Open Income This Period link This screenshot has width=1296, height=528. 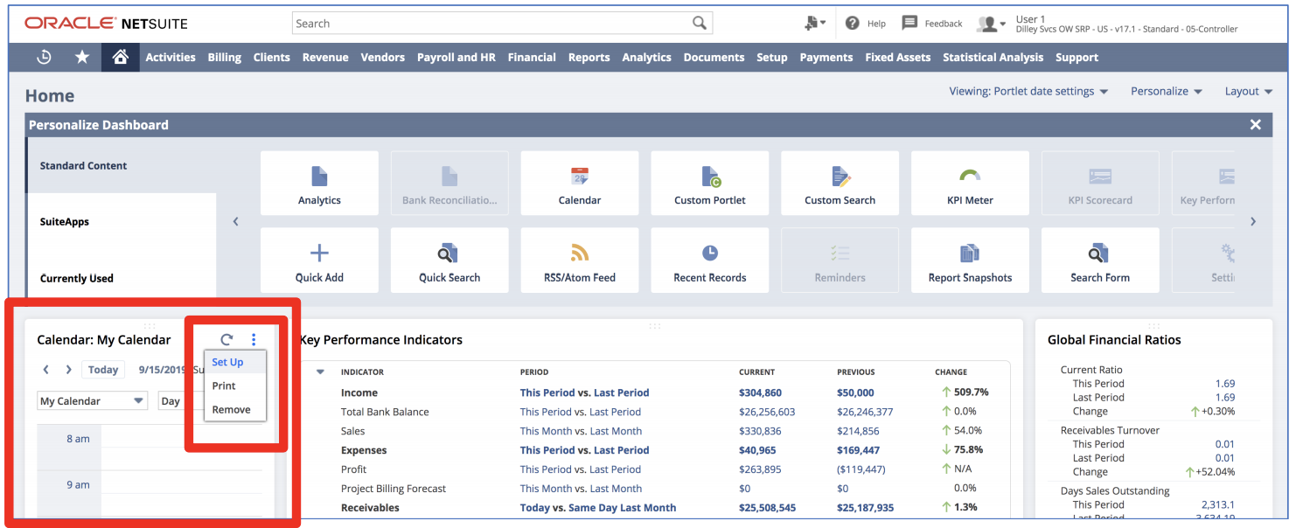click(x=546, y=393)
